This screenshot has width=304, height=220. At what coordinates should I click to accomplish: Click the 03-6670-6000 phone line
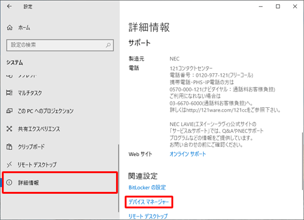pos(211,103)
